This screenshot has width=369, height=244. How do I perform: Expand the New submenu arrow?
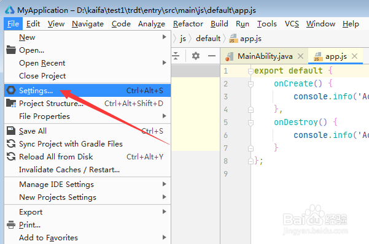165,37
